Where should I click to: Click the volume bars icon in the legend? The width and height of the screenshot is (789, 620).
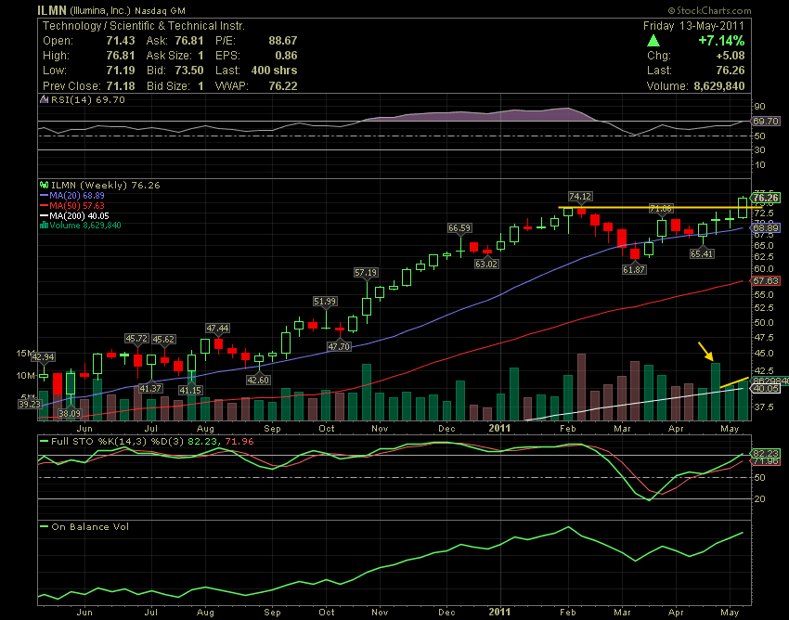point(44,225)
